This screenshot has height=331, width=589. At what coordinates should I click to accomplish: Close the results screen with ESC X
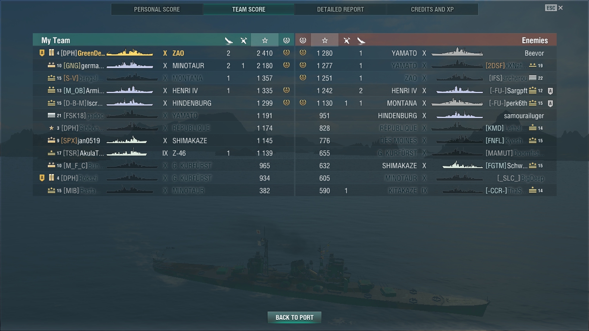pos(554,8)
